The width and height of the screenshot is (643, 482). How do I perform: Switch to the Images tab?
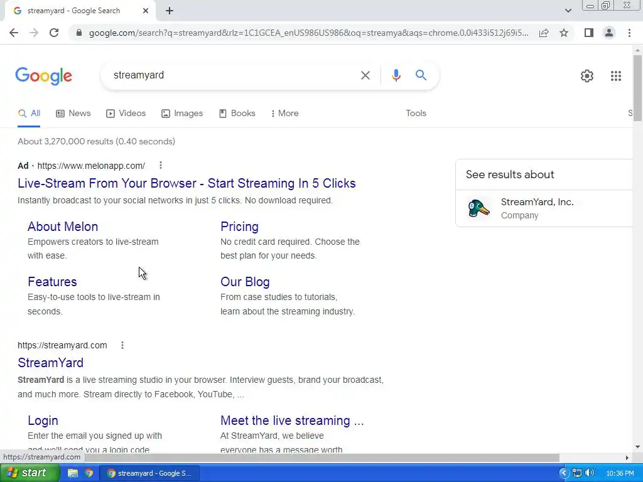tap(182, 114)
